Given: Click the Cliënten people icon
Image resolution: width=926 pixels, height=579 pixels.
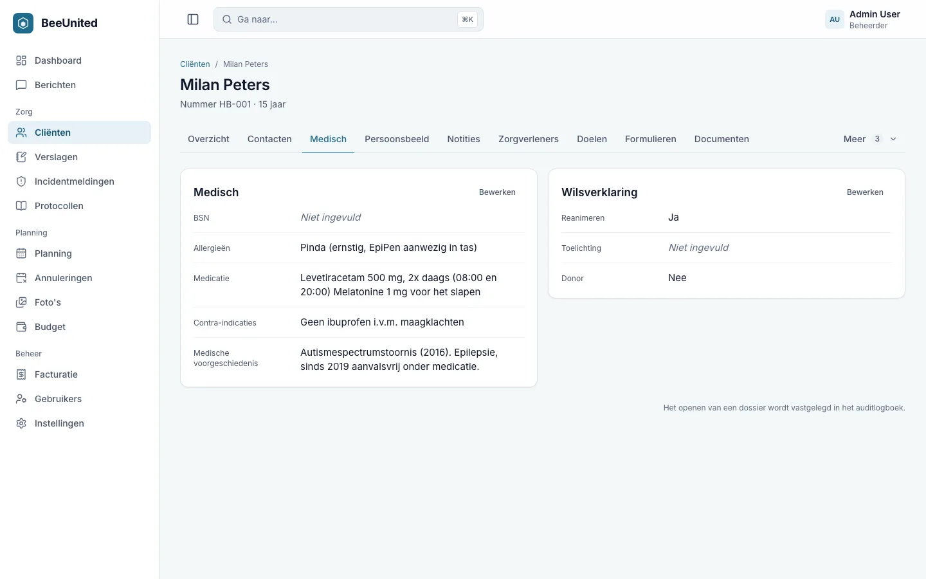Looking at the screenshot, I should (21, 133).
